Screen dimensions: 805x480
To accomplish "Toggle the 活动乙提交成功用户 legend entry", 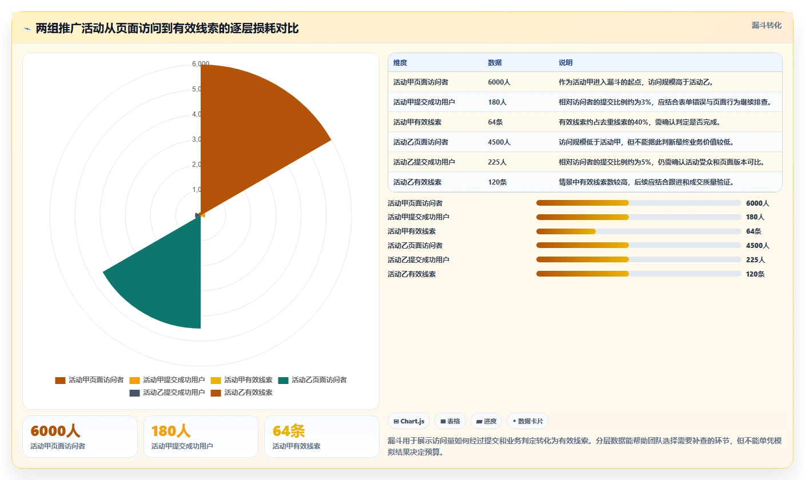I will coord(167,393).
